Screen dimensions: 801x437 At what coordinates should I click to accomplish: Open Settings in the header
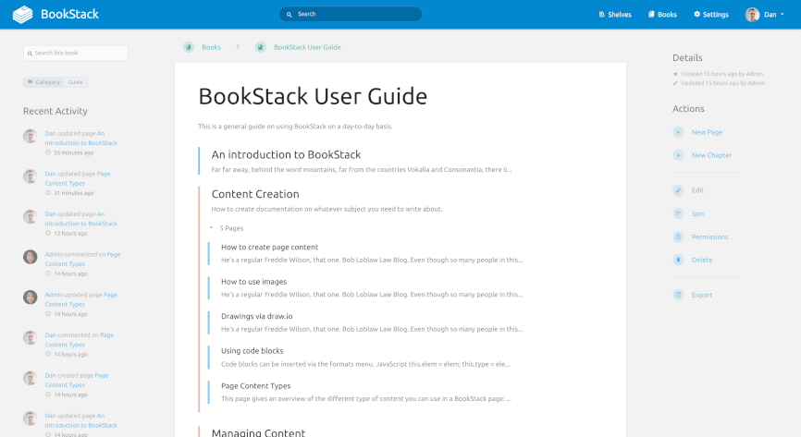pyautogui.click(x=711, y=14)
